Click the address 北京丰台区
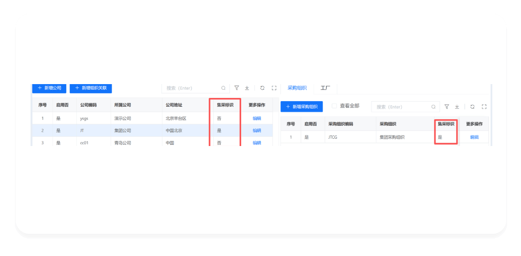521x256 pixels. click(176, 118)
